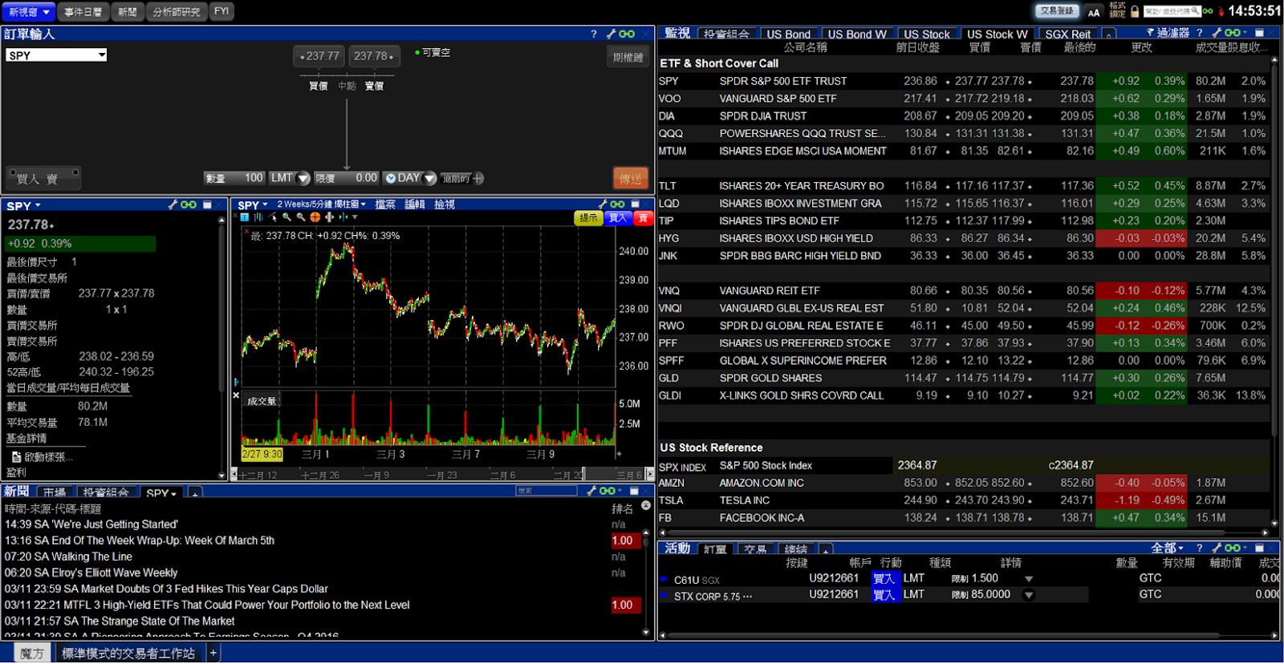Click the activity panel wrench icon
This screenshot has width=1284, height=664.
(1217, 549)
